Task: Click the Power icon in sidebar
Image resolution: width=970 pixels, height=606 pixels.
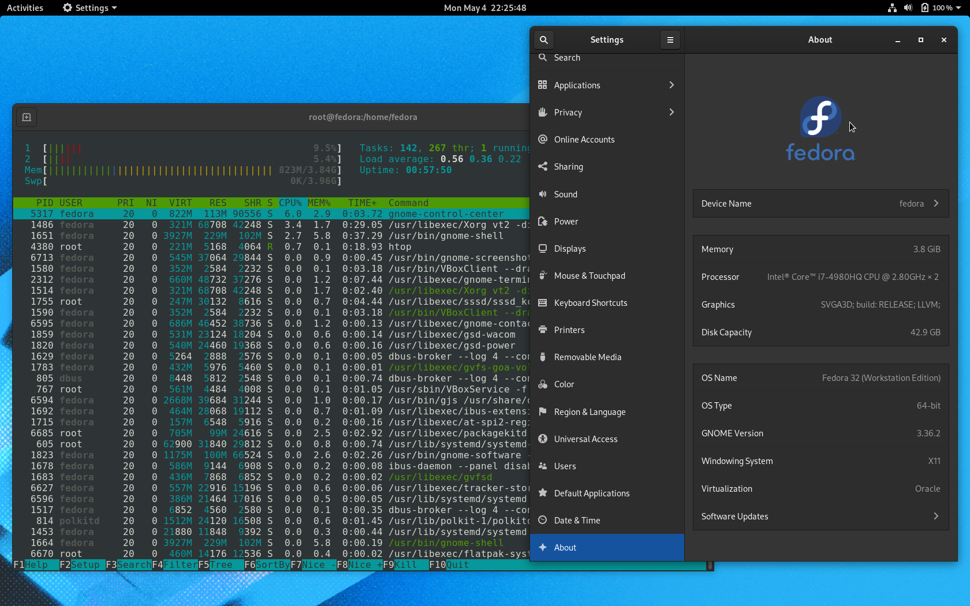Action: (543, 221)
